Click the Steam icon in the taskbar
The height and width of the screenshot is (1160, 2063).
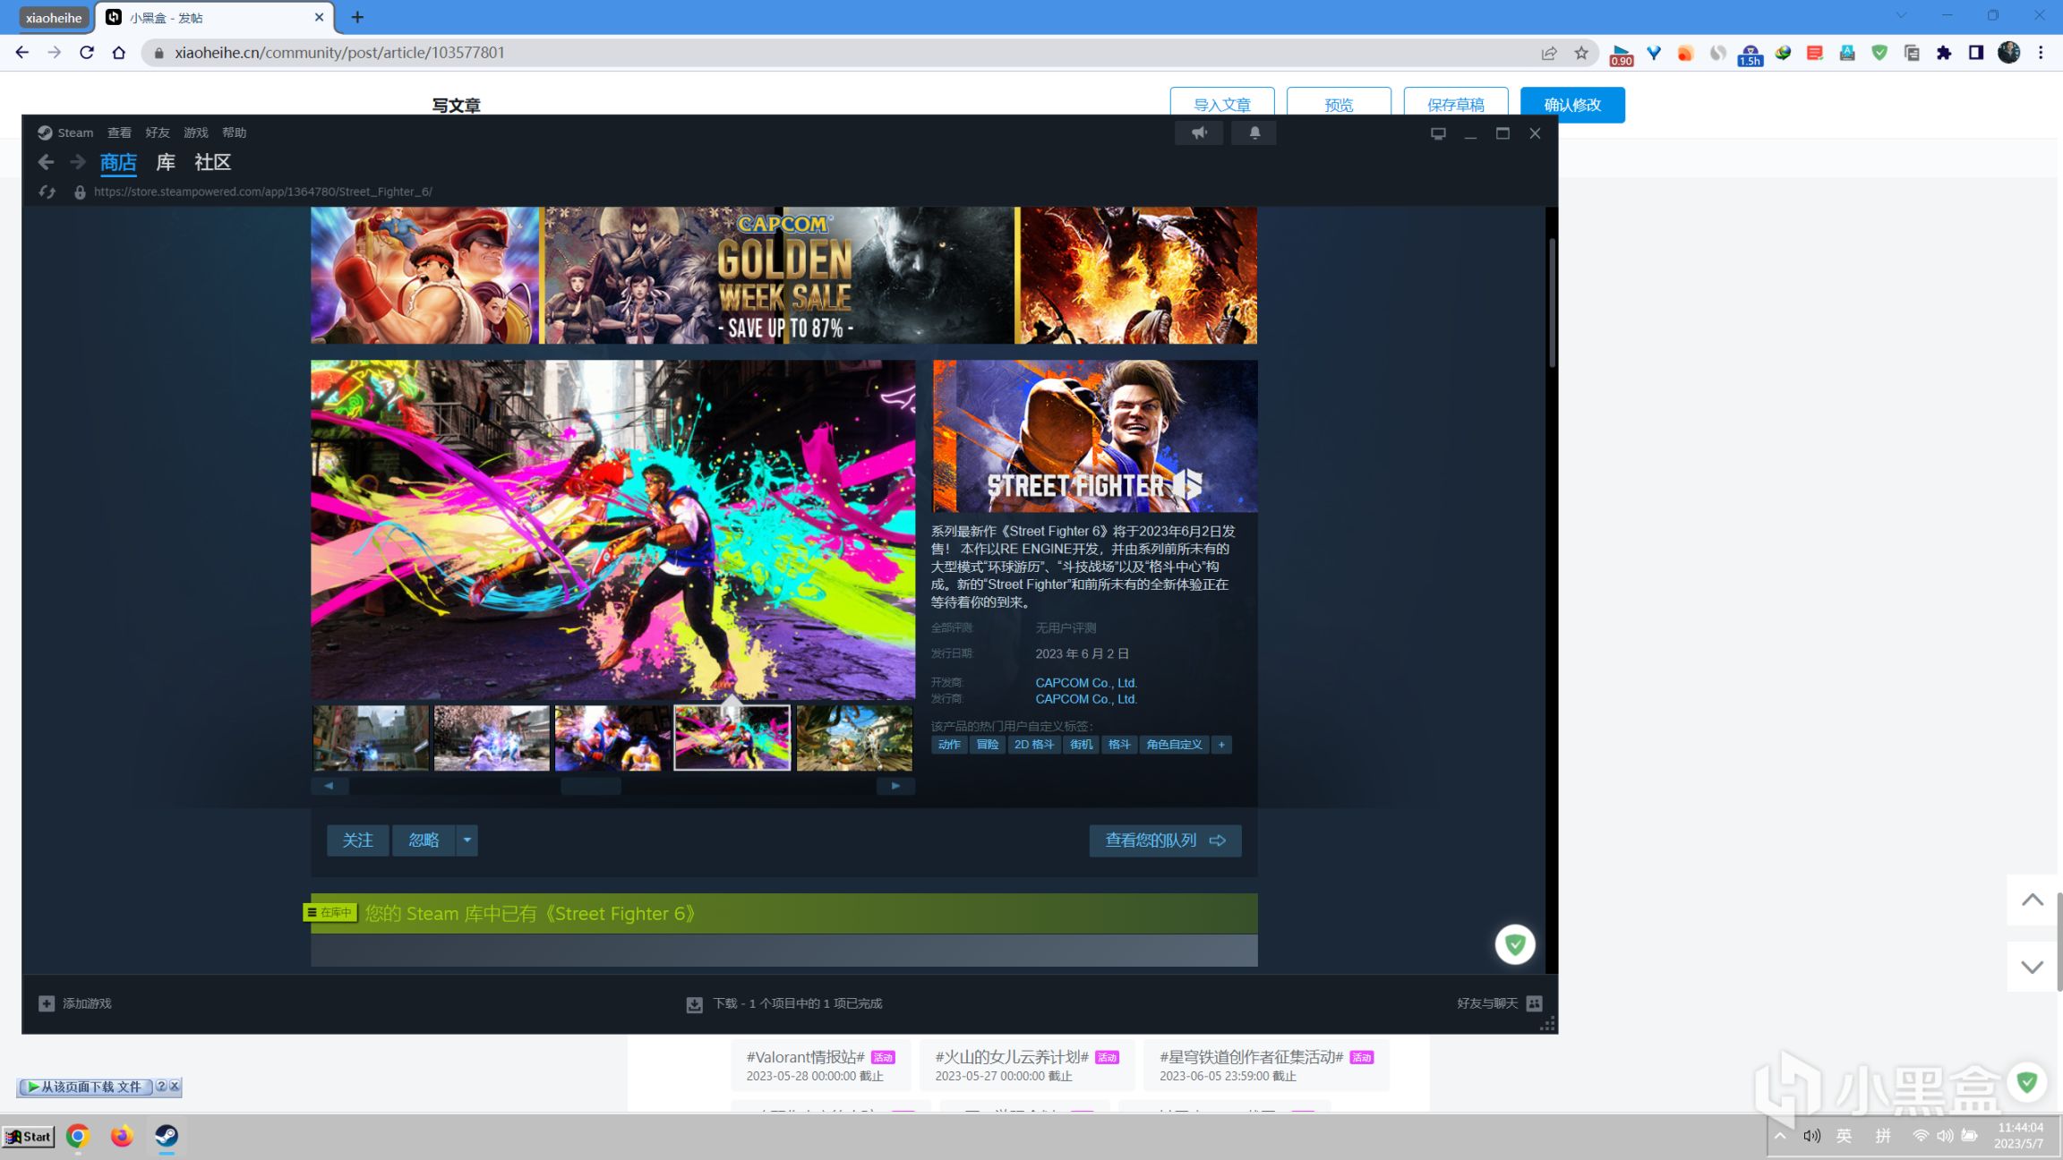pyautogui.click(x=167, y=1136)
